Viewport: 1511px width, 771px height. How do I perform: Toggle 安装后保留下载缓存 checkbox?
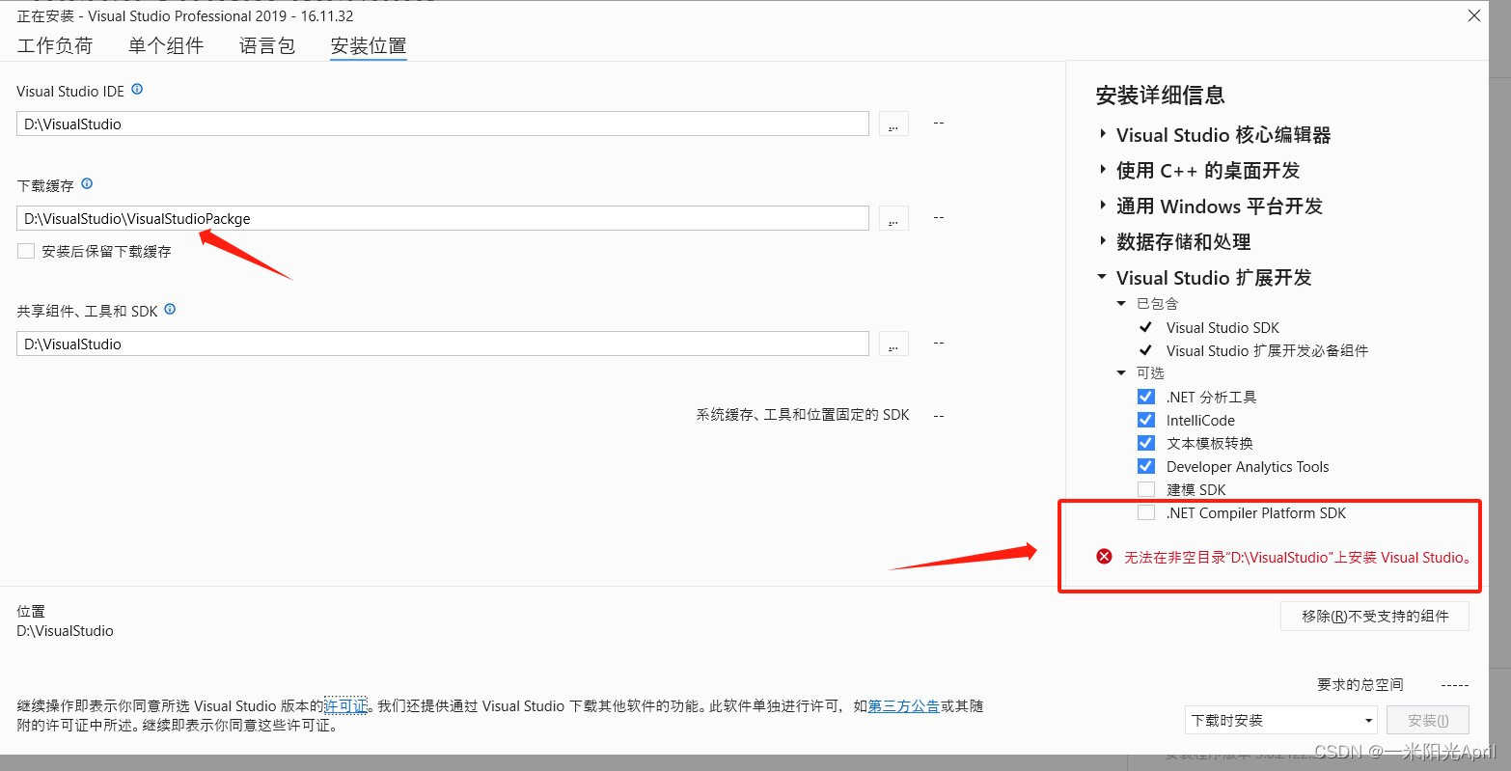coord(26,251)
